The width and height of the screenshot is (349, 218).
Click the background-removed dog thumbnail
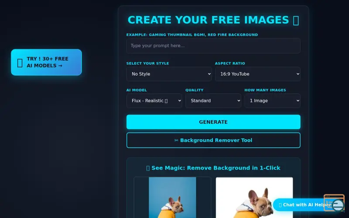(254, 198)
